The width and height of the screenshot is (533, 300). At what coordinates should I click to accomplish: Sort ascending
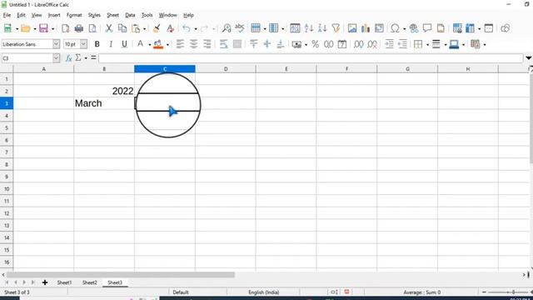(x=309, y=28)
